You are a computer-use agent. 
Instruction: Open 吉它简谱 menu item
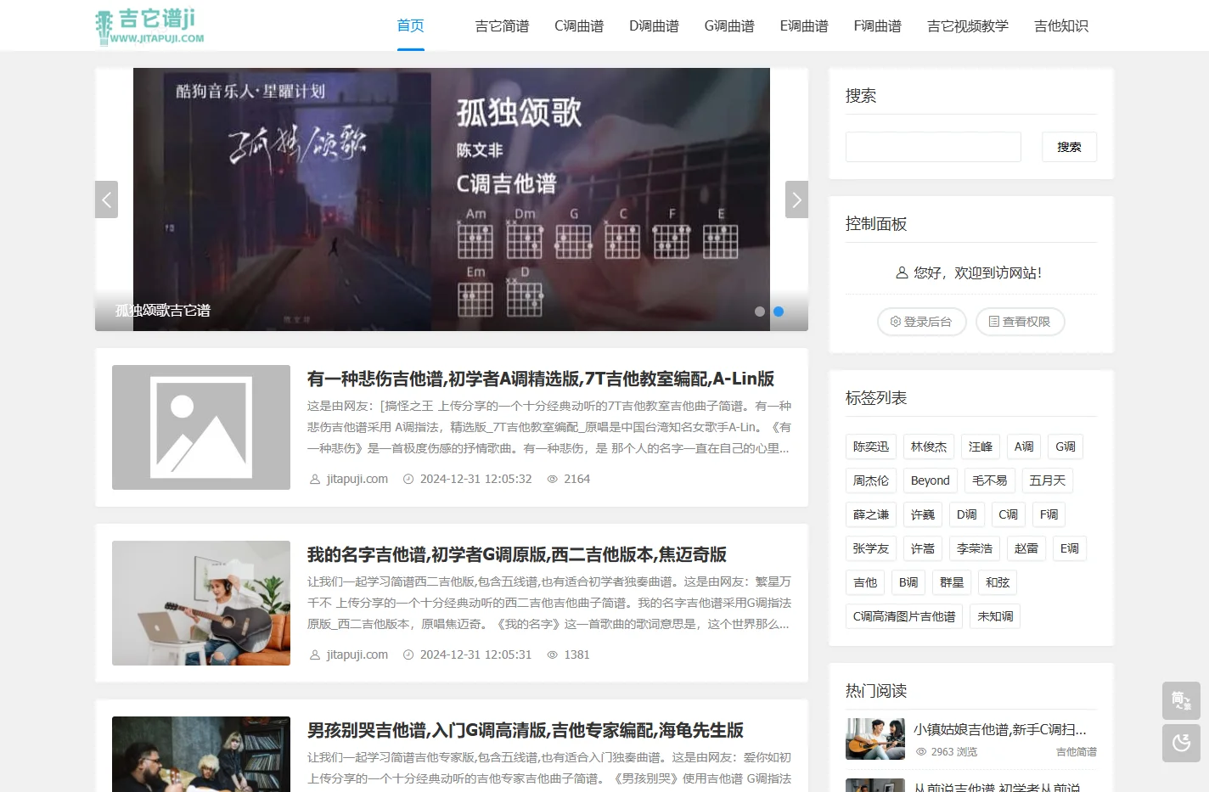click(502, 26)
